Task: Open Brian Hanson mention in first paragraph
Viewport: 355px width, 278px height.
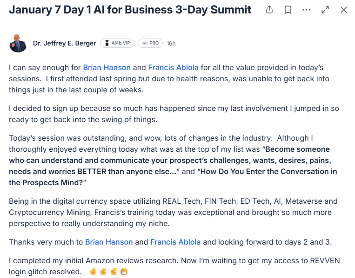Action: pyautogui.click(x=107, y=67)
